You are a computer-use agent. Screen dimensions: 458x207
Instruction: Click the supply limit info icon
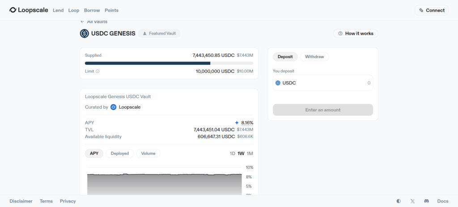98,71
